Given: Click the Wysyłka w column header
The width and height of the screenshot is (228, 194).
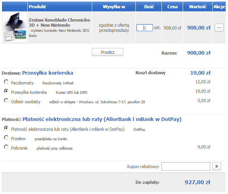Looking at the screenshot, I should pyautogui.click(x=114, y=7).
